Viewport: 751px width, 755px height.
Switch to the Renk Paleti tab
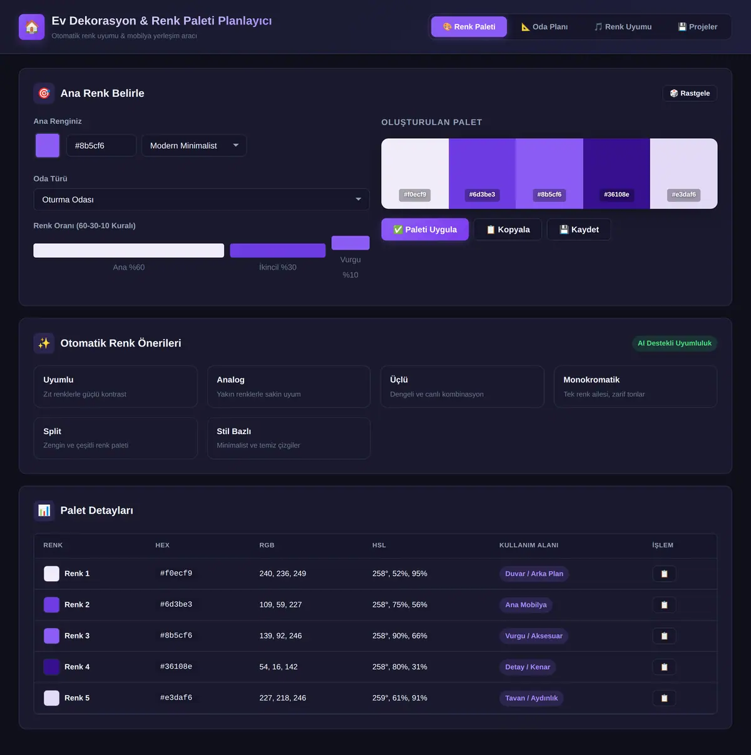coord(469,27)
